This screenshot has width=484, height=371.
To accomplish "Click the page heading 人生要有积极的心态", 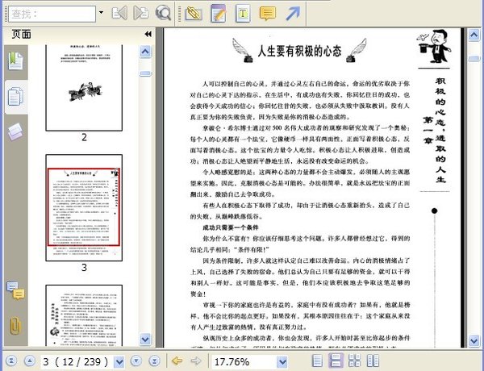I will click(299, 51).
